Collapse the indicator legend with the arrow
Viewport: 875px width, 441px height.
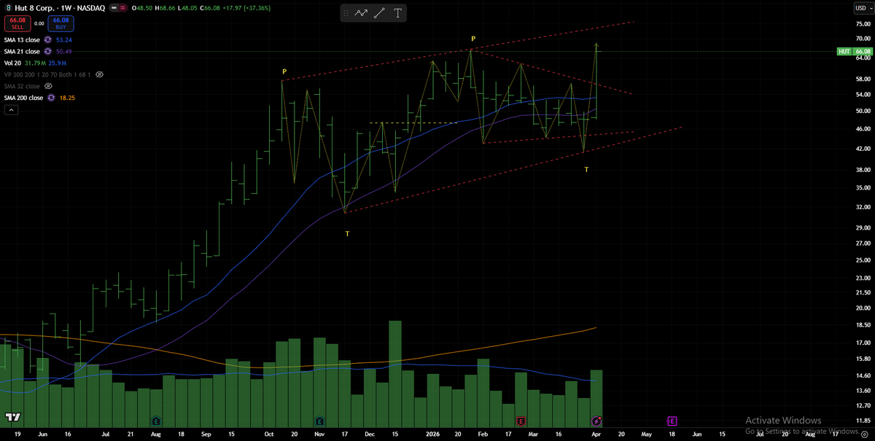coord(11,110)
